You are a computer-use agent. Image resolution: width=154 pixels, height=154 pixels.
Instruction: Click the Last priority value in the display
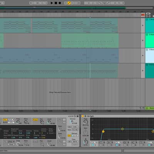36,137
